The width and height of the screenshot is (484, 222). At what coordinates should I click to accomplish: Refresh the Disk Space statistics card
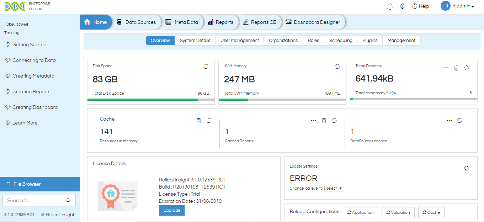point(206,67)
